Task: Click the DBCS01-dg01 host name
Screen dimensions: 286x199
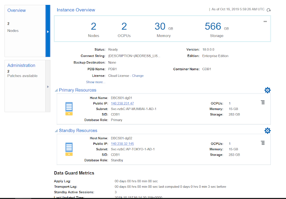Action: (122, 98)
